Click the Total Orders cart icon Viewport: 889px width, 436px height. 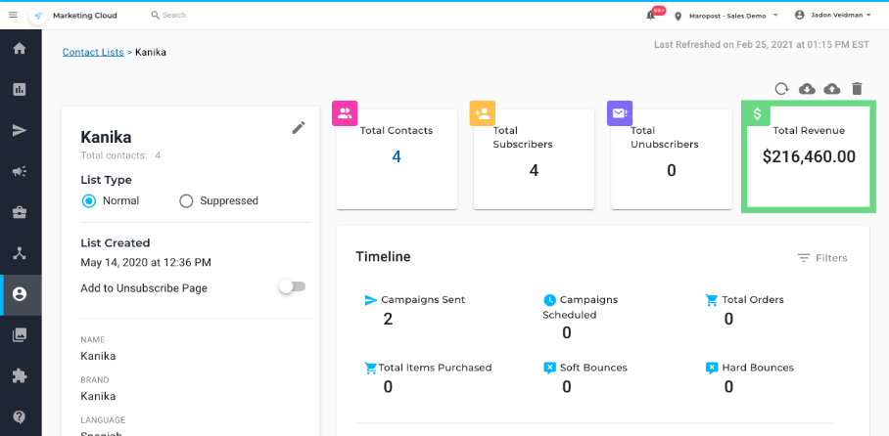click(x=711, y=300)
